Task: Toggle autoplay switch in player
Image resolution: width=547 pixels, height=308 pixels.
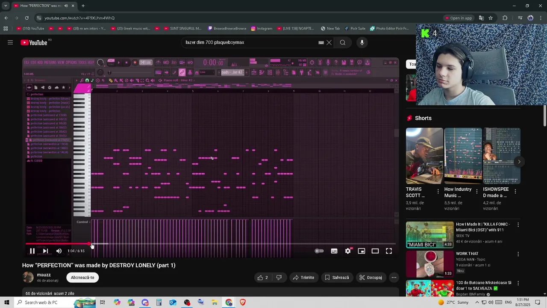Action: (x=319, y=251)
